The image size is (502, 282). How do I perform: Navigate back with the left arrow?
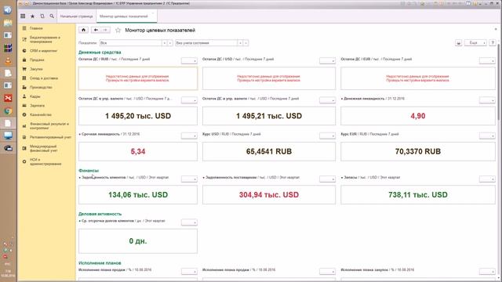click(x=96, y=30)
